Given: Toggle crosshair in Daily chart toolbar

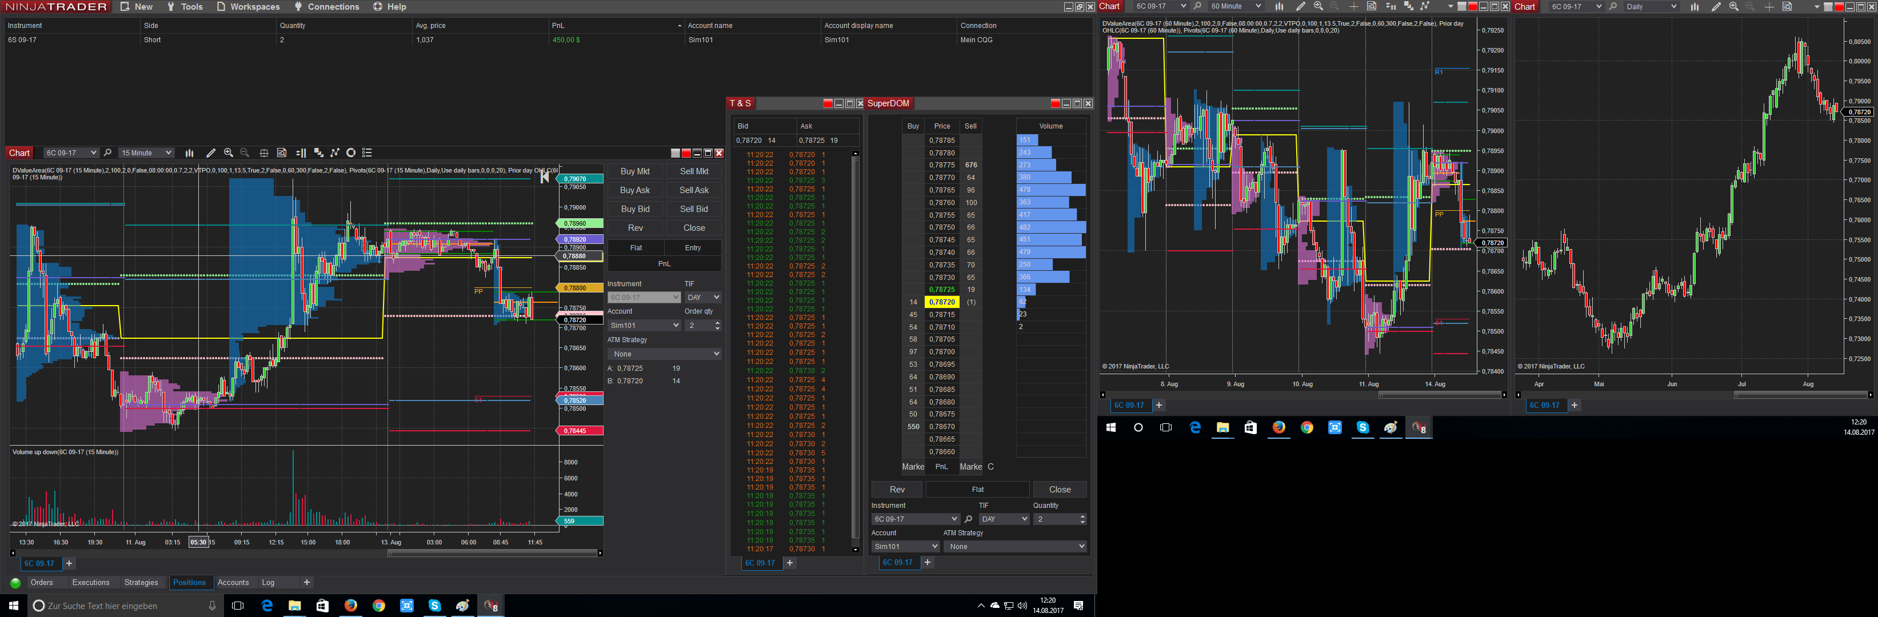Looking at the screenshot, I should 1769,6.
